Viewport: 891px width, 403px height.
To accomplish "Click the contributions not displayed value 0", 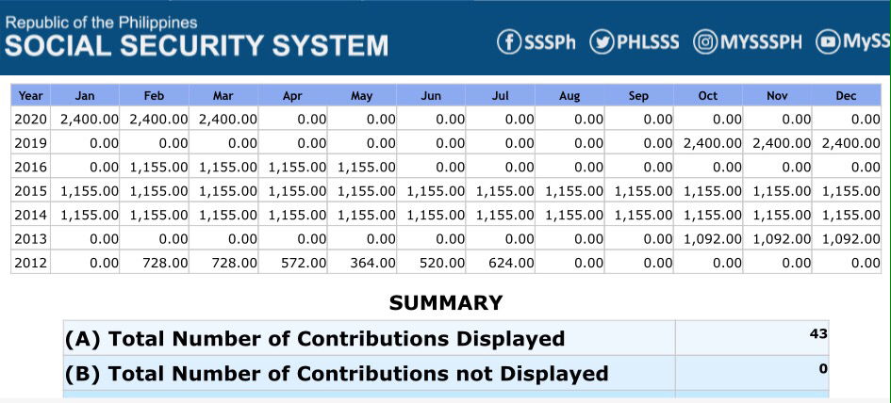I will (822, 368).
